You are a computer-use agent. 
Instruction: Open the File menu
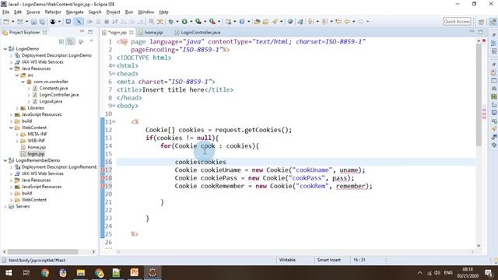[x=5, y=12]
